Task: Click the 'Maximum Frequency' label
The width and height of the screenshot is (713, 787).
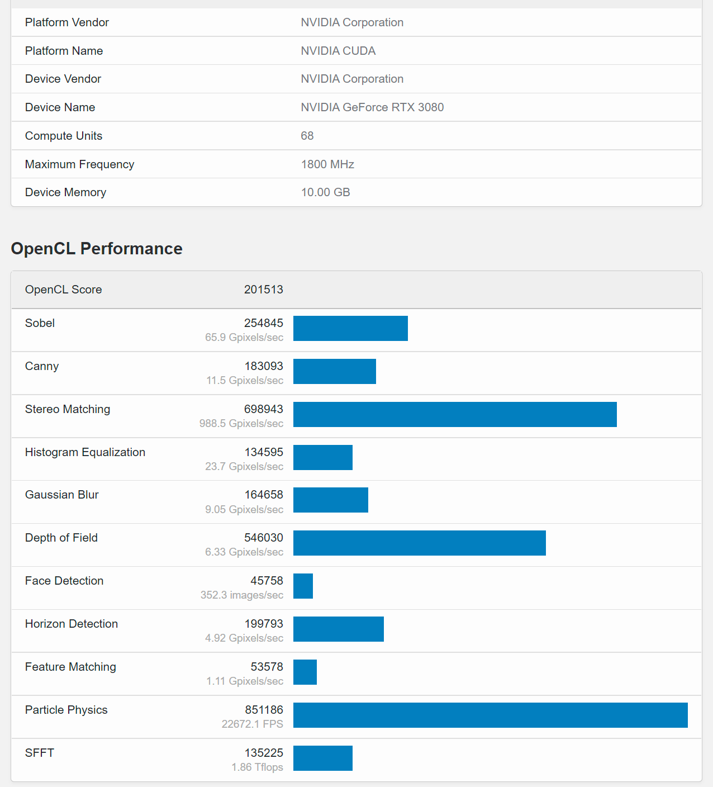Action: (x=79, y=164)
